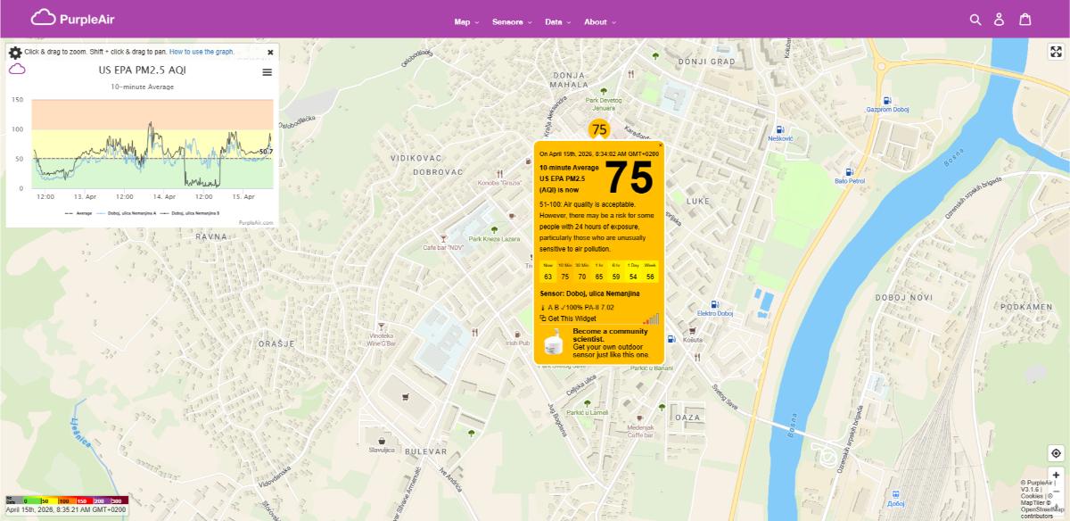Expand the Data dropdown
The image size is (1070, 521).
click(x=555, y=21)
